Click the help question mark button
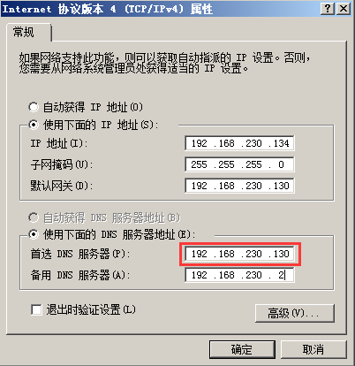This screenshot has width=355, height=366. [328, 9]
